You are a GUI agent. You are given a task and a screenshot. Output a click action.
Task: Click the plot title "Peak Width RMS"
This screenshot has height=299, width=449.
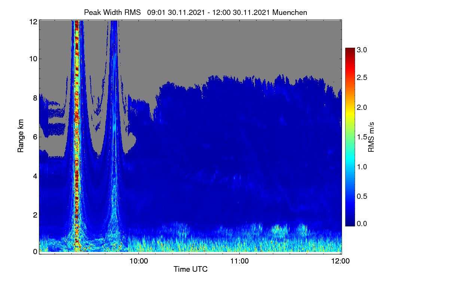click(112, 12)
